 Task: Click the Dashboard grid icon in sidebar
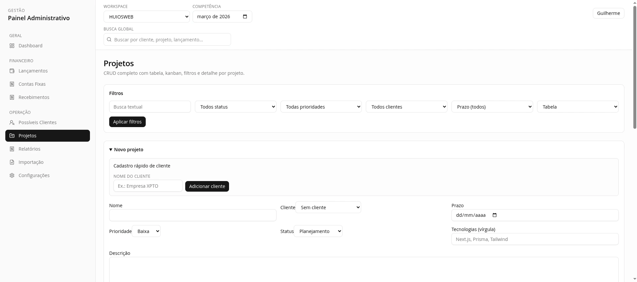(12, 46)
